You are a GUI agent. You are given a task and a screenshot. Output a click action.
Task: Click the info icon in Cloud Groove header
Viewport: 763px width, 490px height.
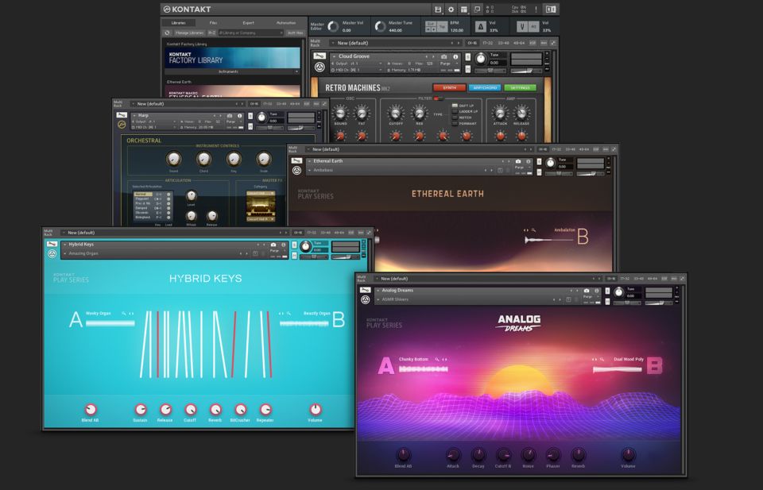(455, 57)
